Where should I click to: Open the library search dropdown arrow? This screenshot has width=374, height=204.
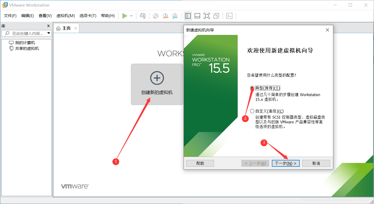(x=49, y=33)
